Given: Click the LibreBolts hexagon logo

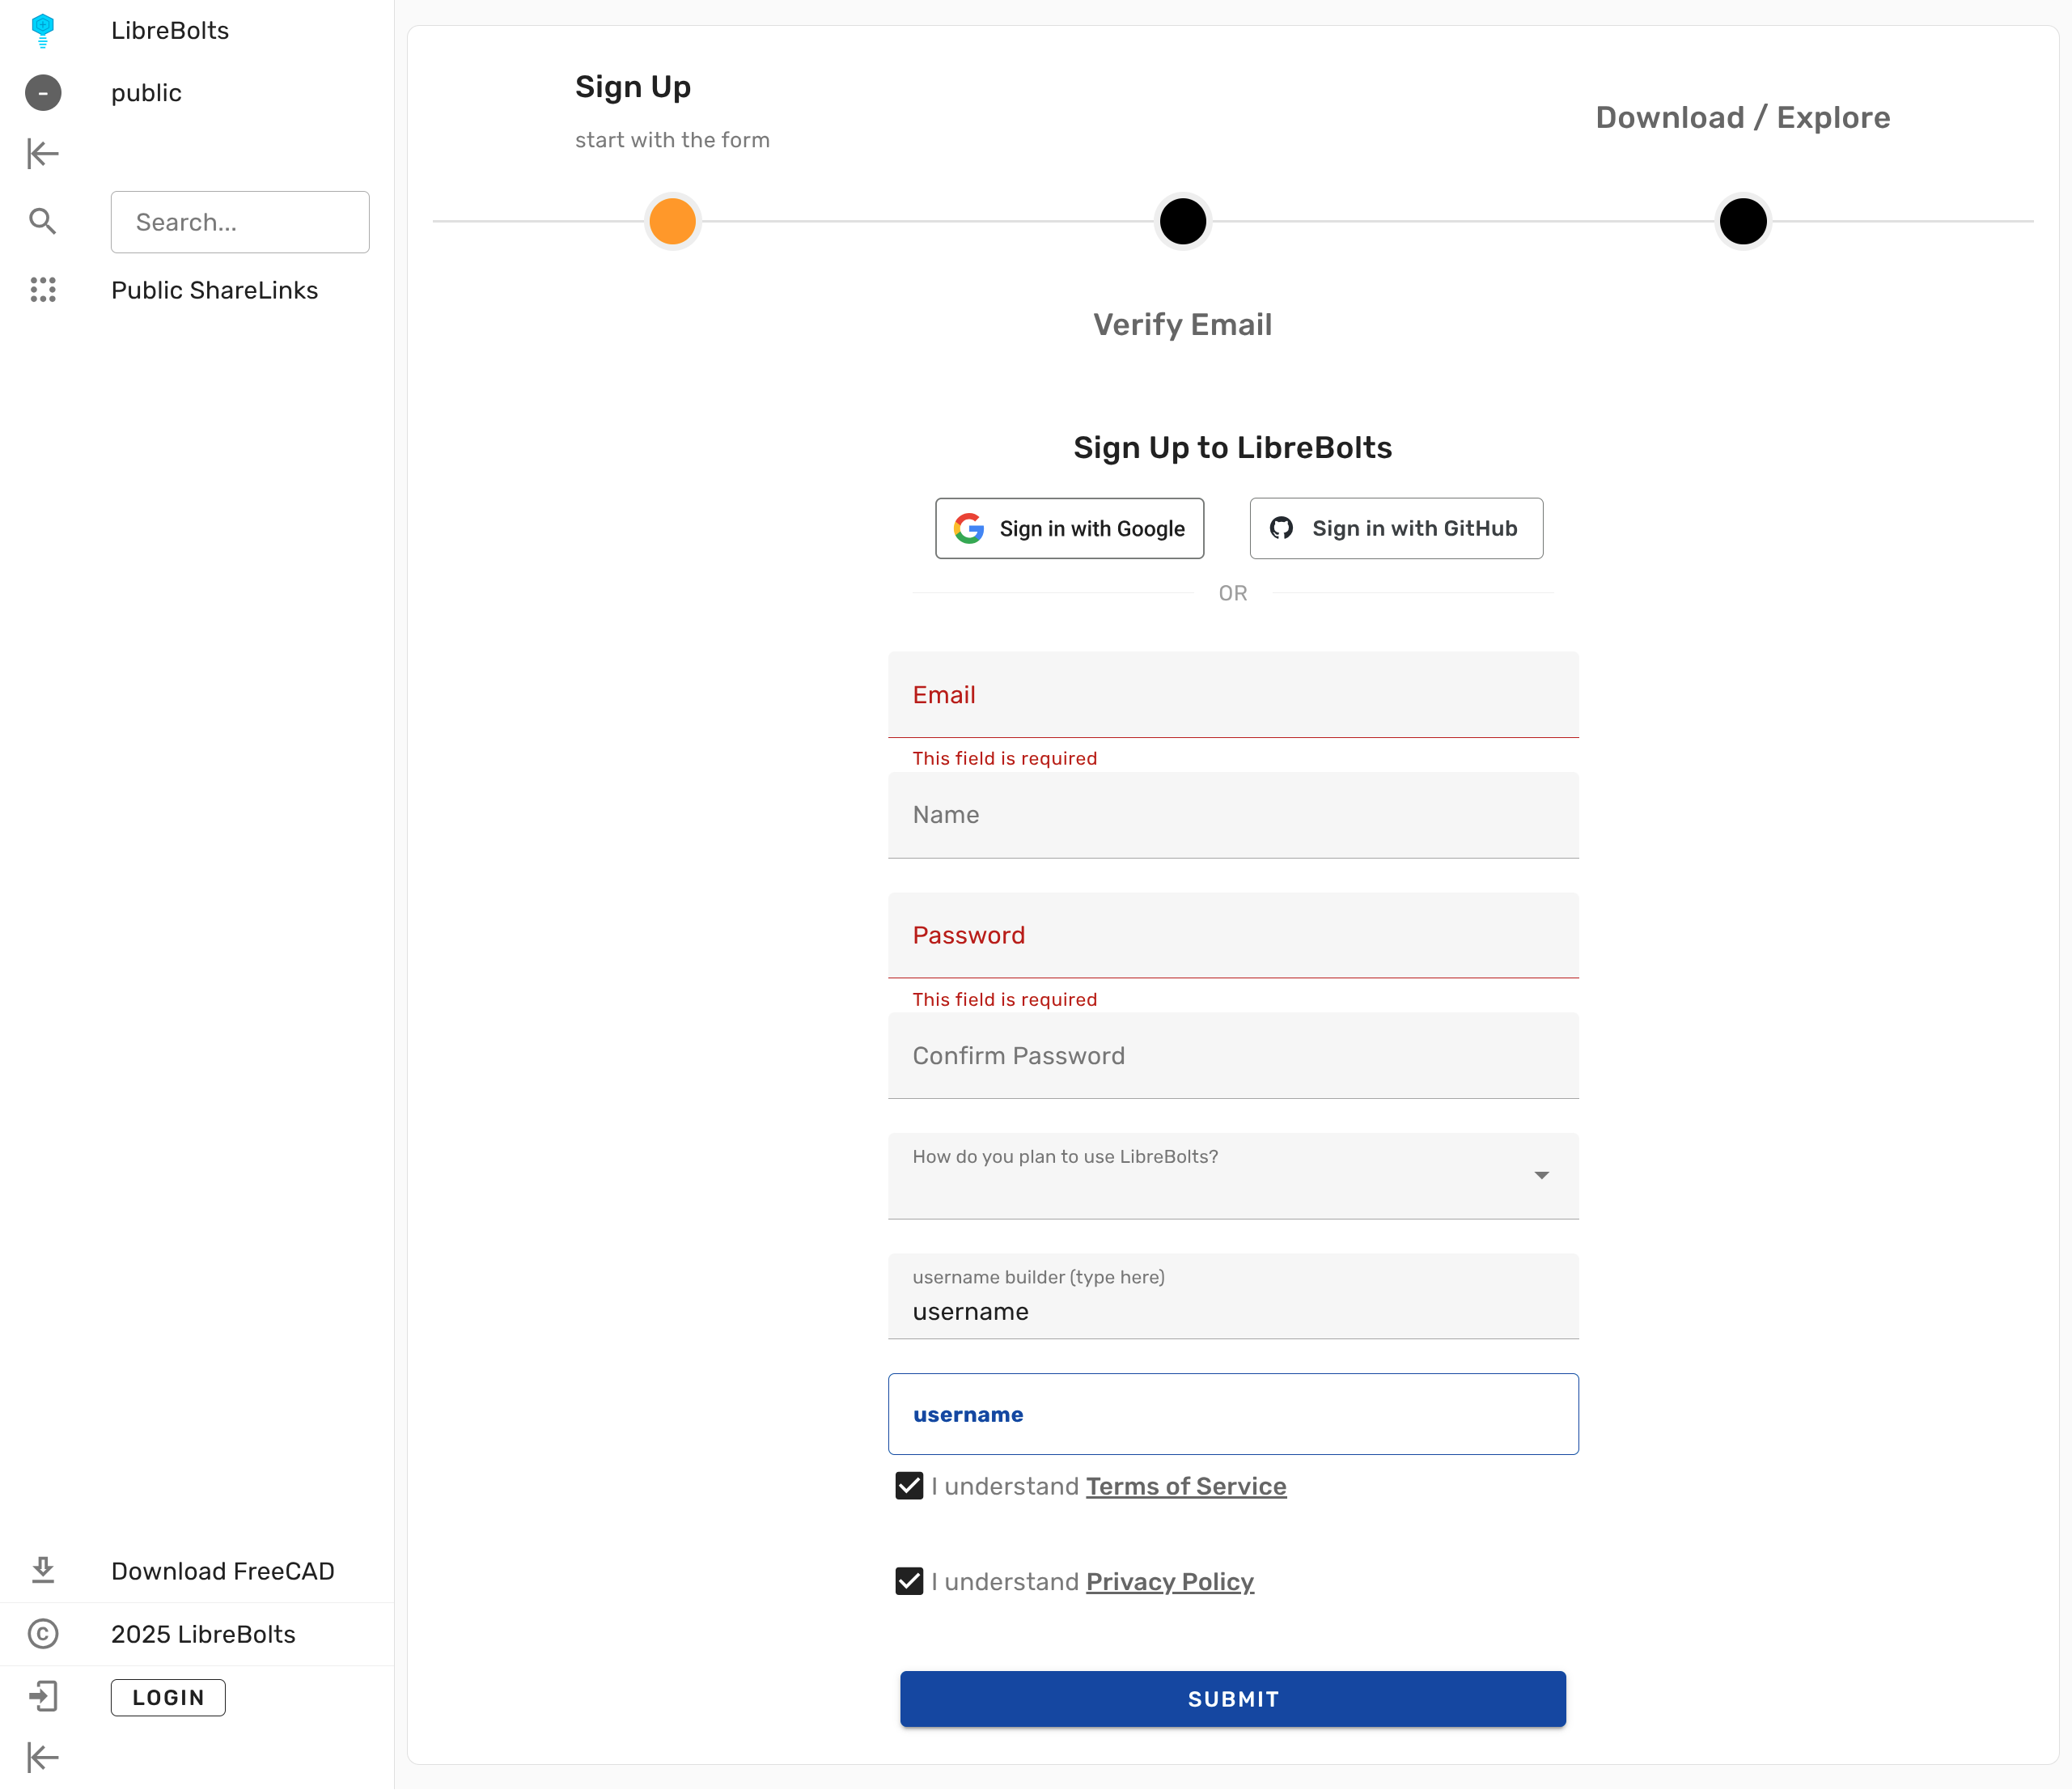Looking at the screenshot, I should click(x=43, y=30).
